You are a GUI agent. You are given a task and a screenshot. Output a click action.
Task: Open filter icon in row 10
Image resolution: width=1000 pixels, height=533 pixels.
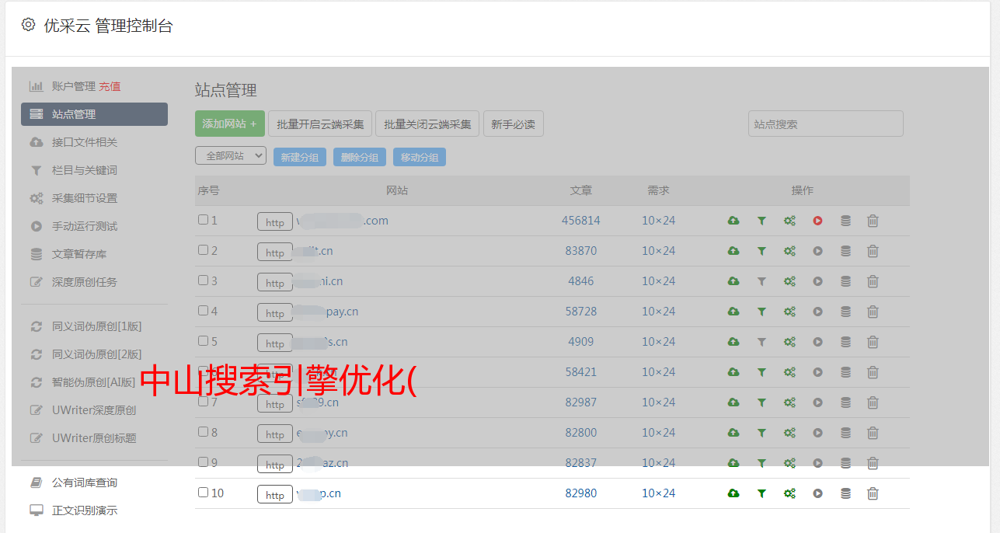[761, 493]
